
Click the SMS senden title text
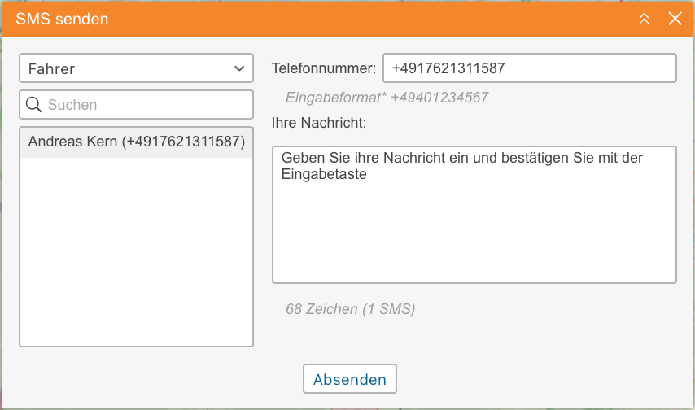pyautogui.click(x=62, y=19)
